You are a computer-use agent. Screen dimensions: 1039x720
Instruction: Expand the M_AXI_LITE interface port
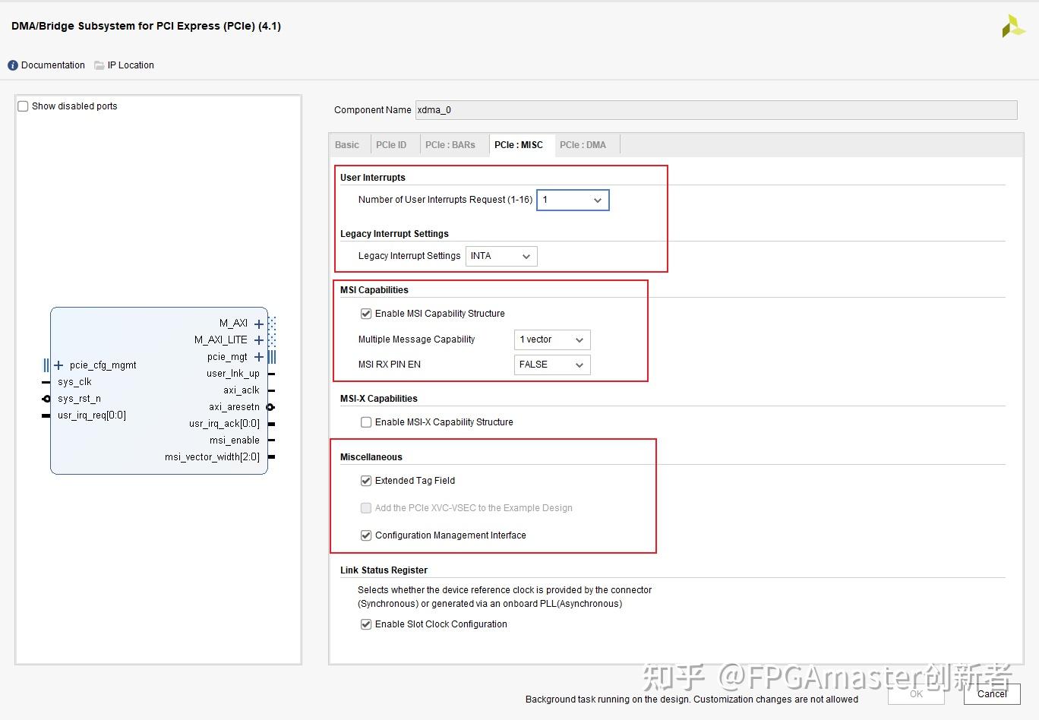[x=259, y=339]
